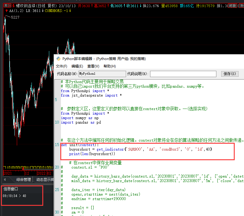244x216 pixels.
Task: Click the Python logo icon in editor title
Action: pos(59,59)
